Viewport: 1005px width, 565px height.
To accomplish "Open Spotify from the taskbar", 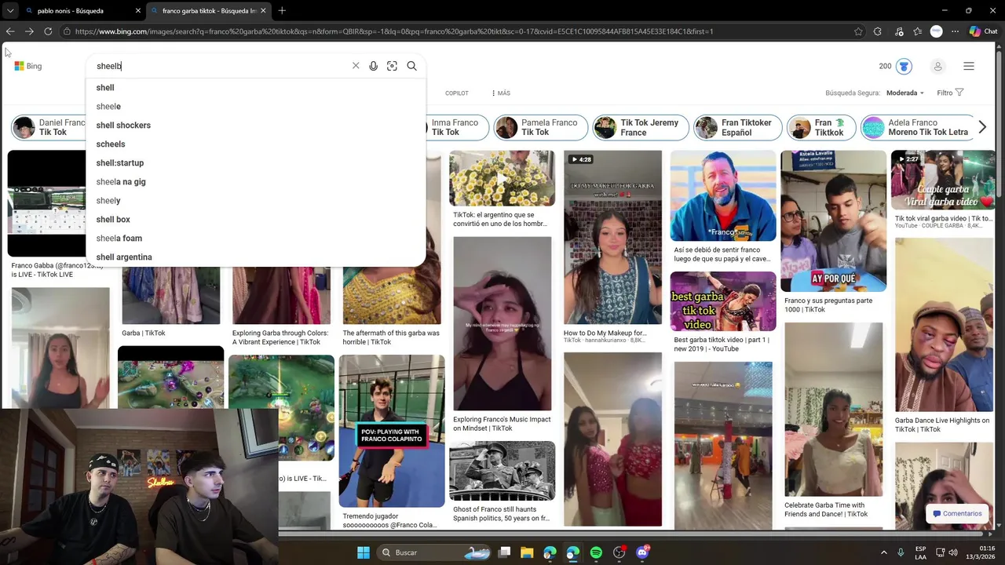I will tap(596, 552).
